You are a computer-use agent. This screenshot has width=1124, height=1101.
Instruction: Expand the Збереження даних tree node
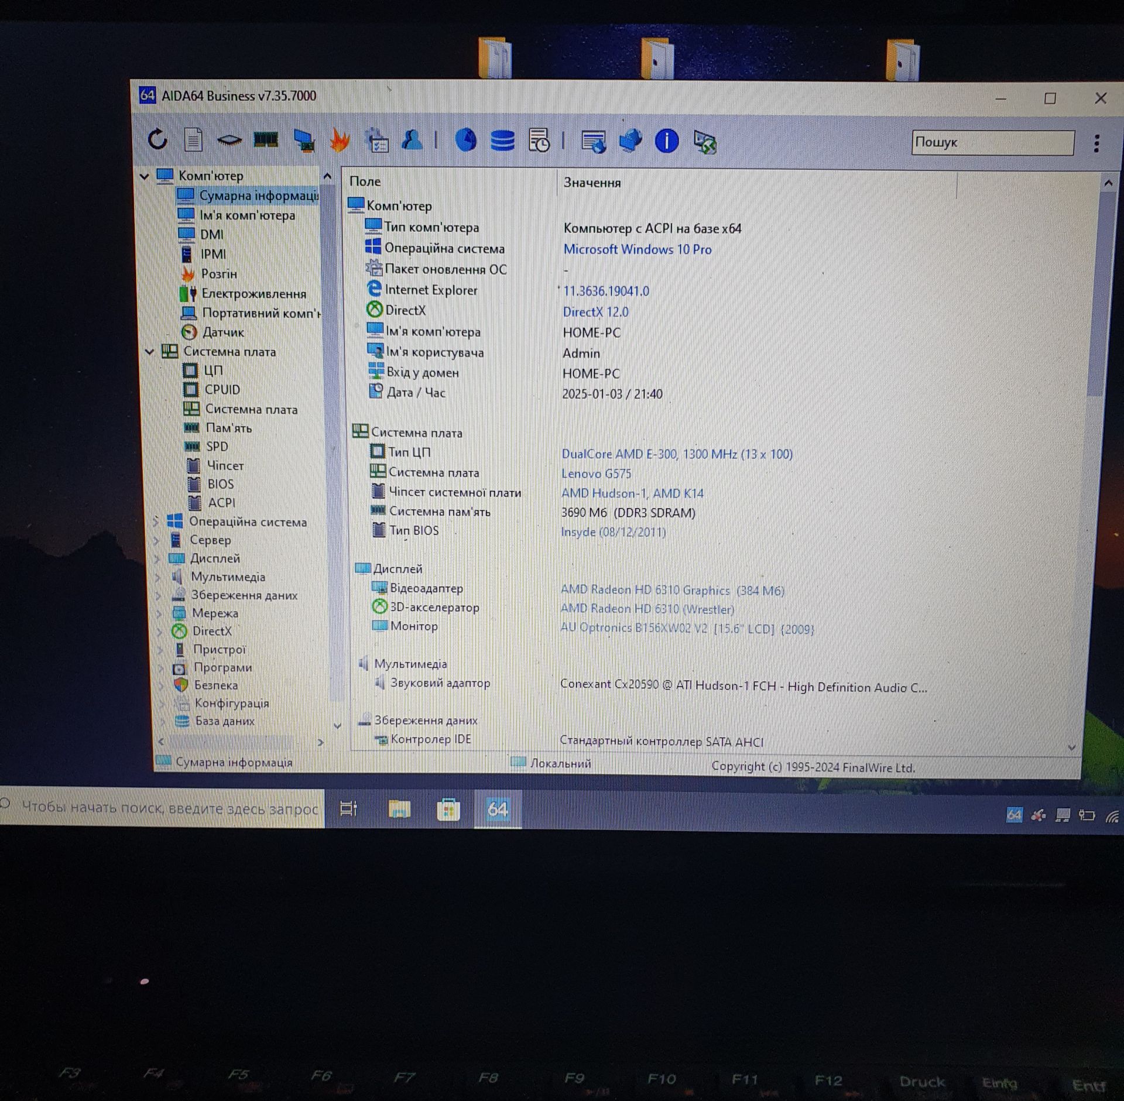click(x=157, y=595)
